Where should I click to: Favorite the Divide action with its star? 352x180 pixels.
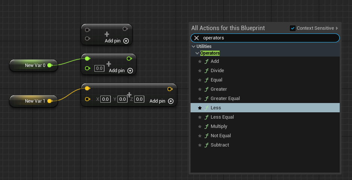pyautogui.click(x=200, y=71)
